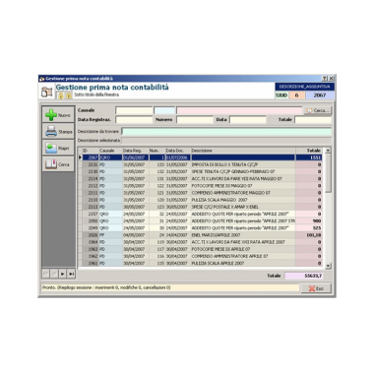The width and height of the screenshot is (374, 374).
Task: Jump to last record with navigator button
Action: (71, 274)
